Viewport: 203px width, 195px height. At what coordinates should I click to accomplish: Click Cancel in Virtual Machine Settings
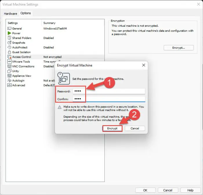coord(168,190)
